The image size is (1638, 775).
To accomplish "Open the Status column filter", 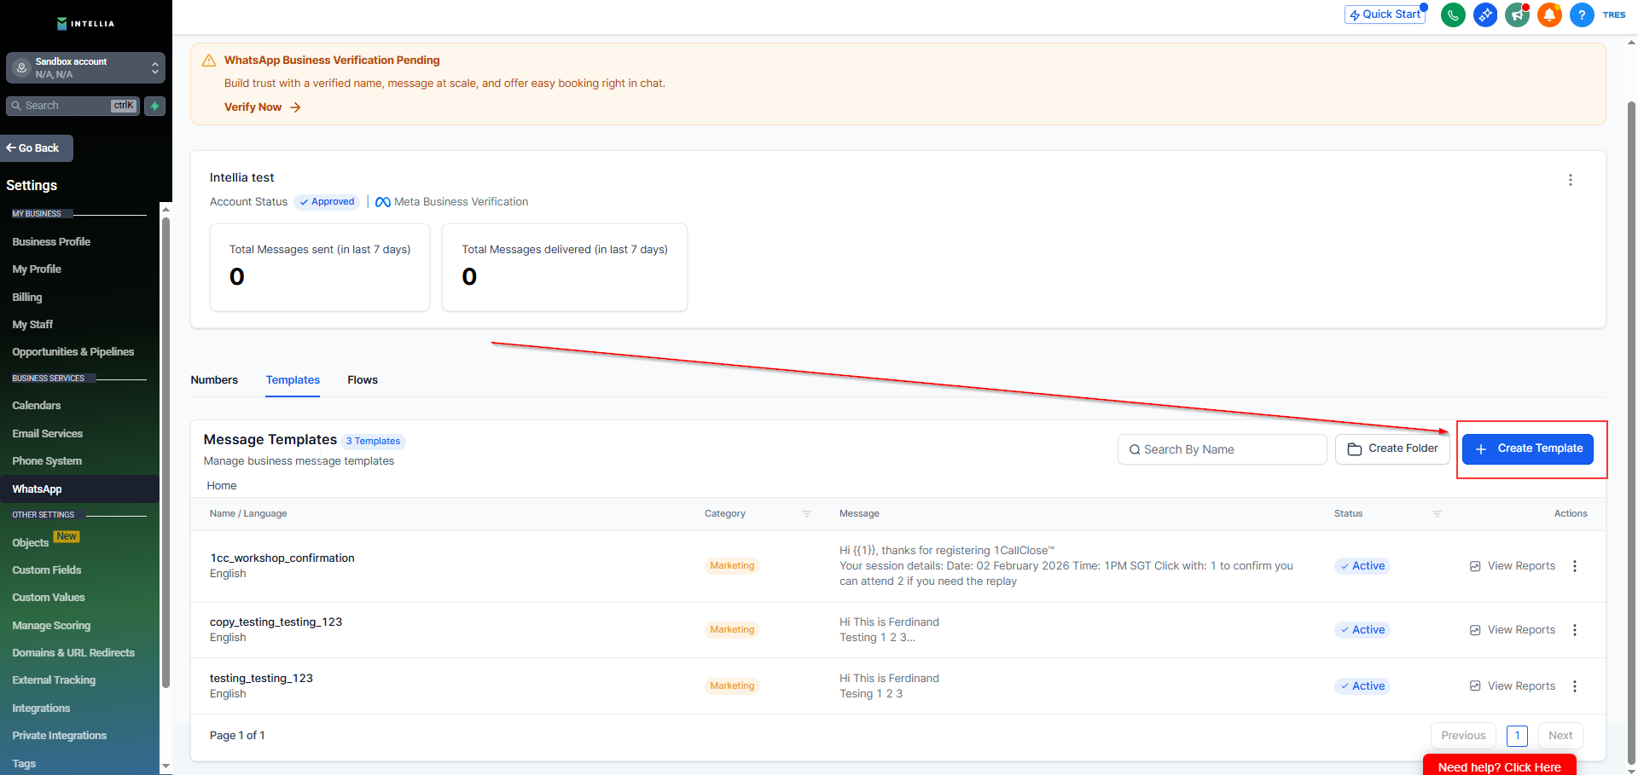I will (1437, 514).
